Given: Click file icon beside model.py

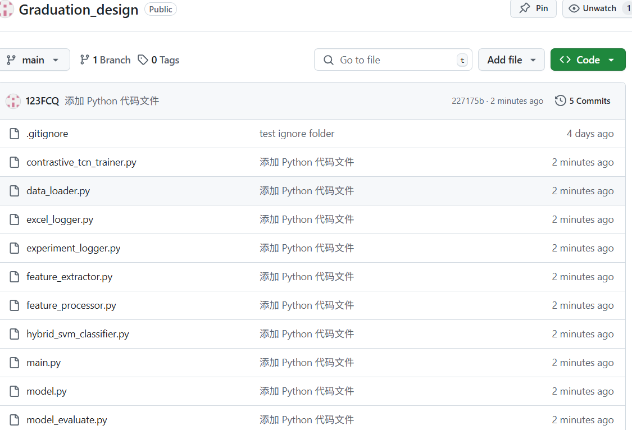Looking at the screenshot, I should pos(14,391).
